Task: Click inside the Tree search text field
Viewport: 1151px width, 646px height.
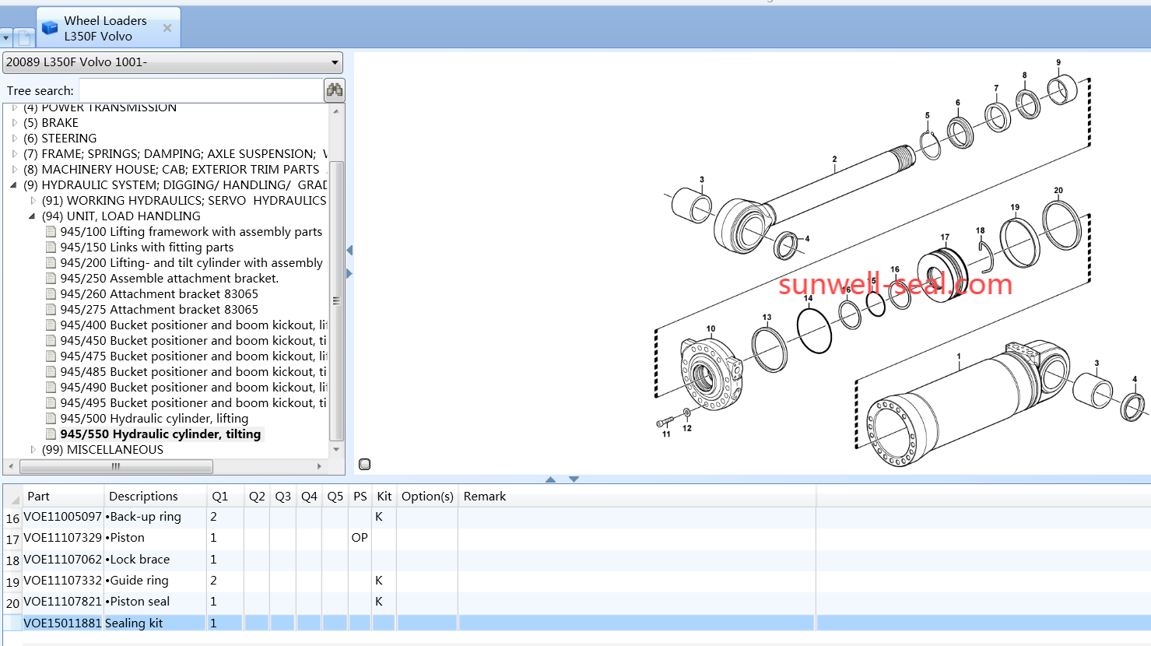Action: coord(201,90)
